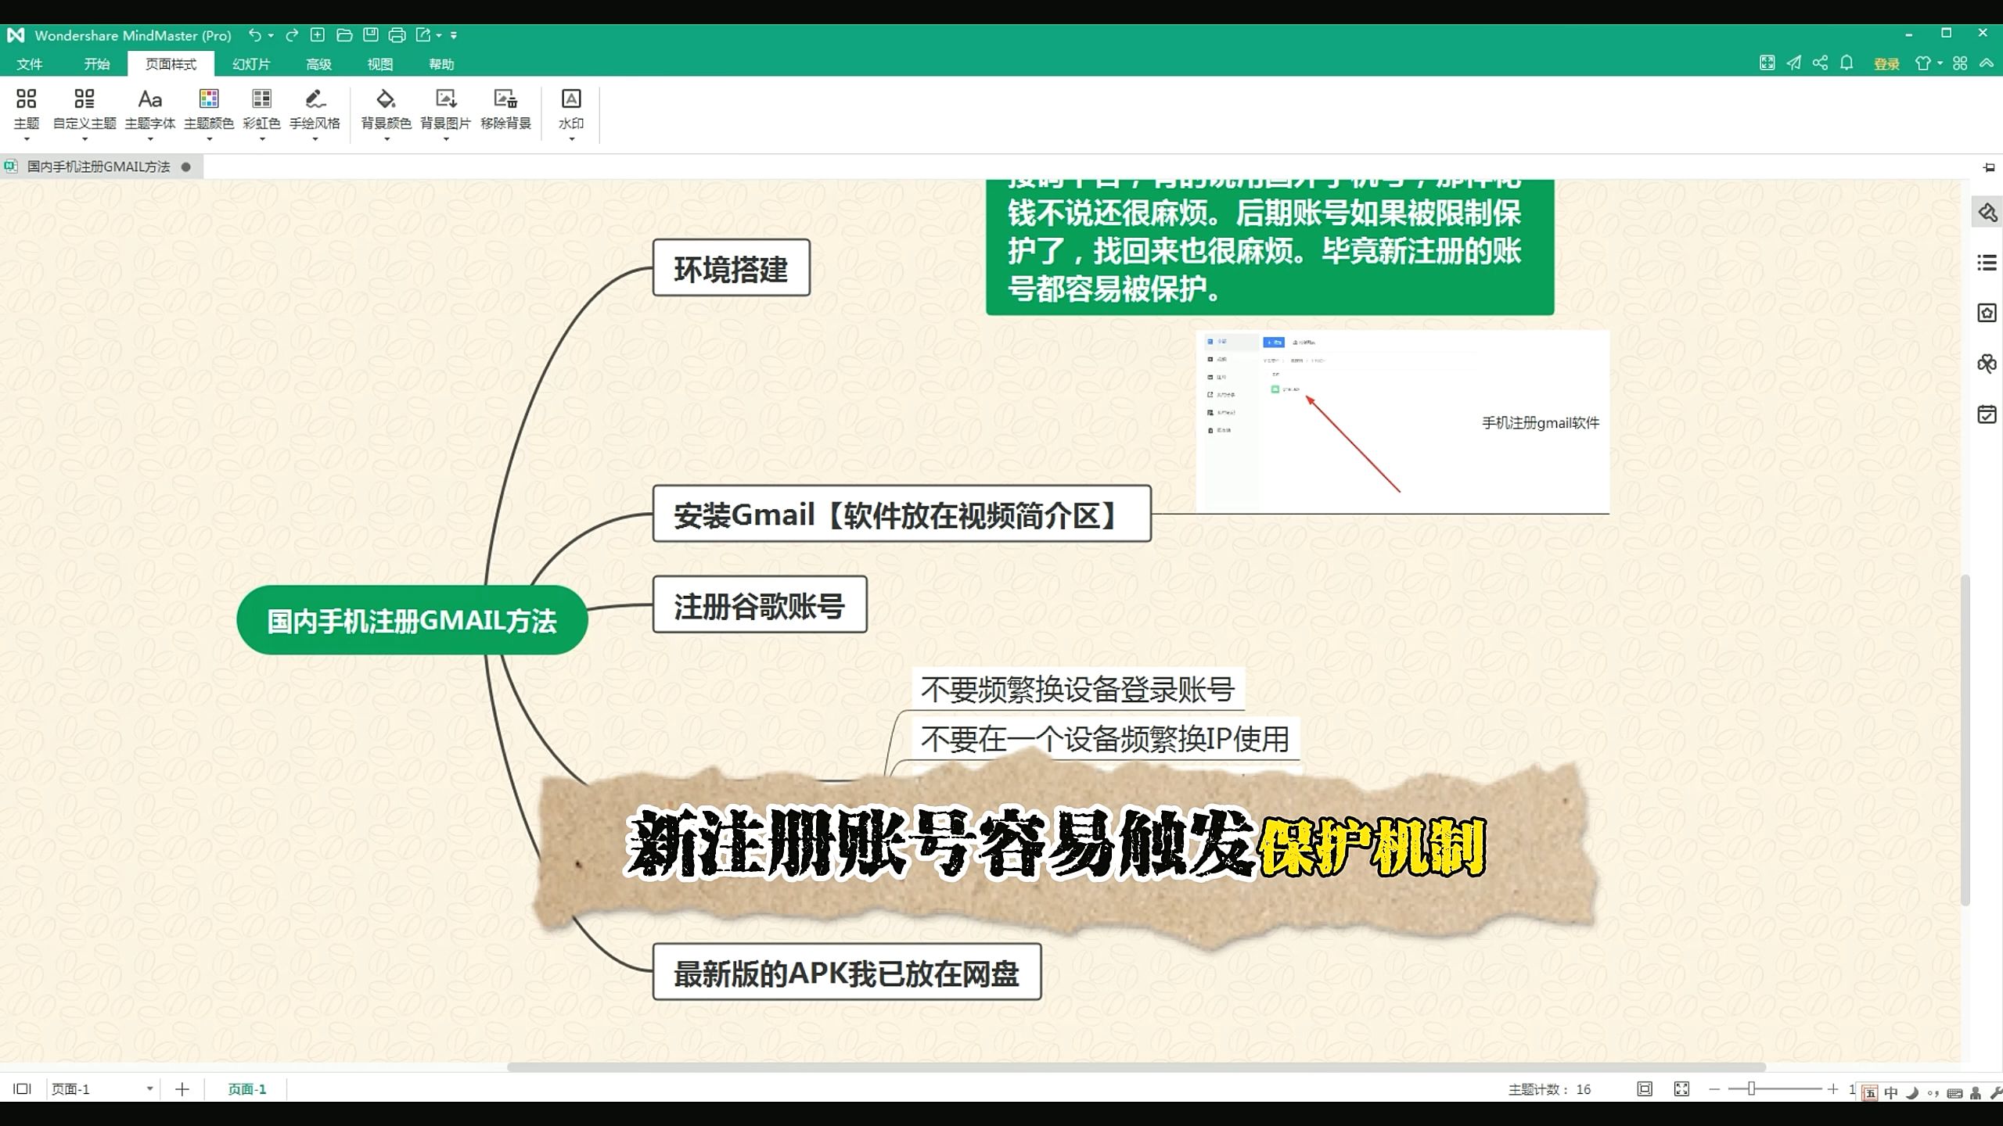Viewport: 2003px width, 1126px height.
Task: Open the 页面-1 page dropdown
Action: (x=102, y=1088)
